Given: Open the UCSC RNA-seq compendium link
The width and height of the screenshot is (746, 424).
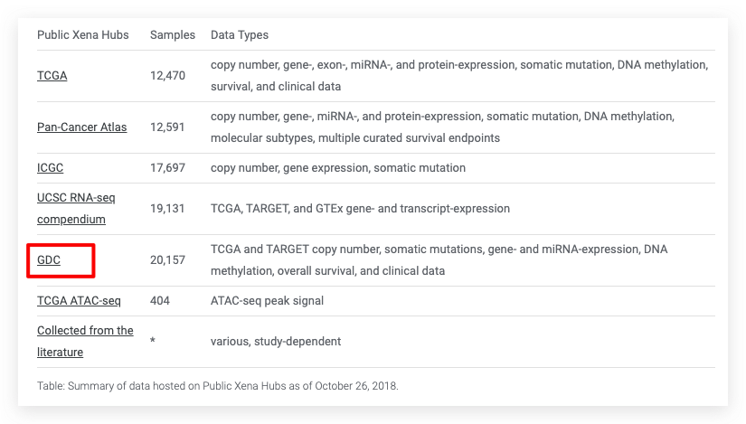Looking at the screenshot, I should pos(76,208).
